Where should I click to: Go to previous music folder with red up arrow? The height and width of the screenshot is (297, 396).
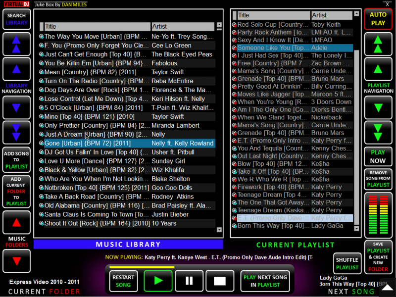coord(16,222)
